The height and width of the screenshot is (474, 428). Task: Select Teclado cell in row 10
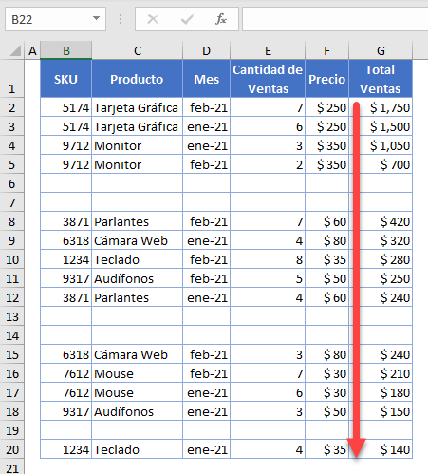click(x=137, y=259)
